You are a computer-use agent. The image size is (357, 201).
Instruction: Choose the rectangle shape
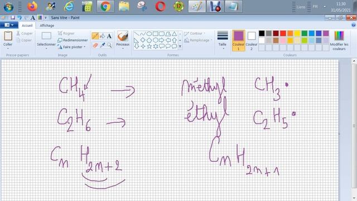pos(155,34)
